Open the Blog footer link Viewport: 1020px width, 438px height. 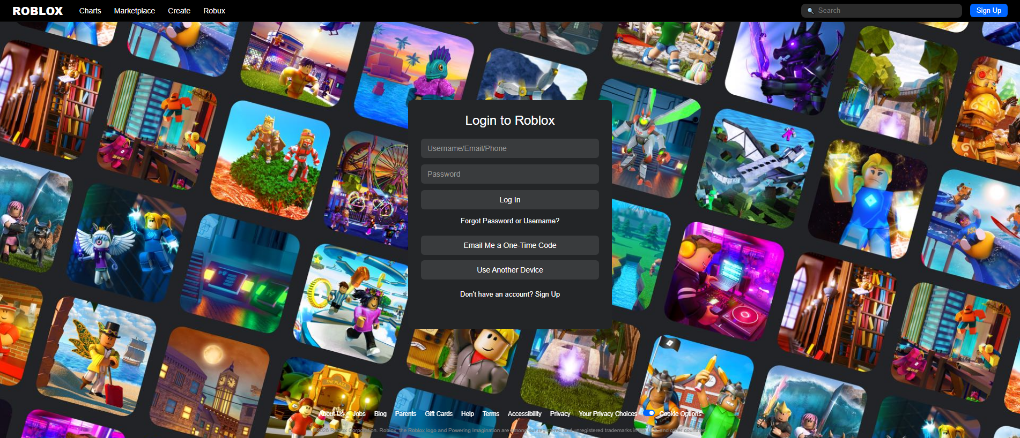tap(380, 414)
